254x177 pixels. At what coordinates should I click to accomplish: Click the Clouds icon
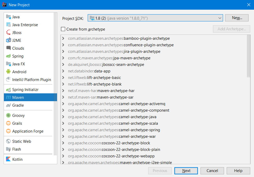tap(8, 48)
